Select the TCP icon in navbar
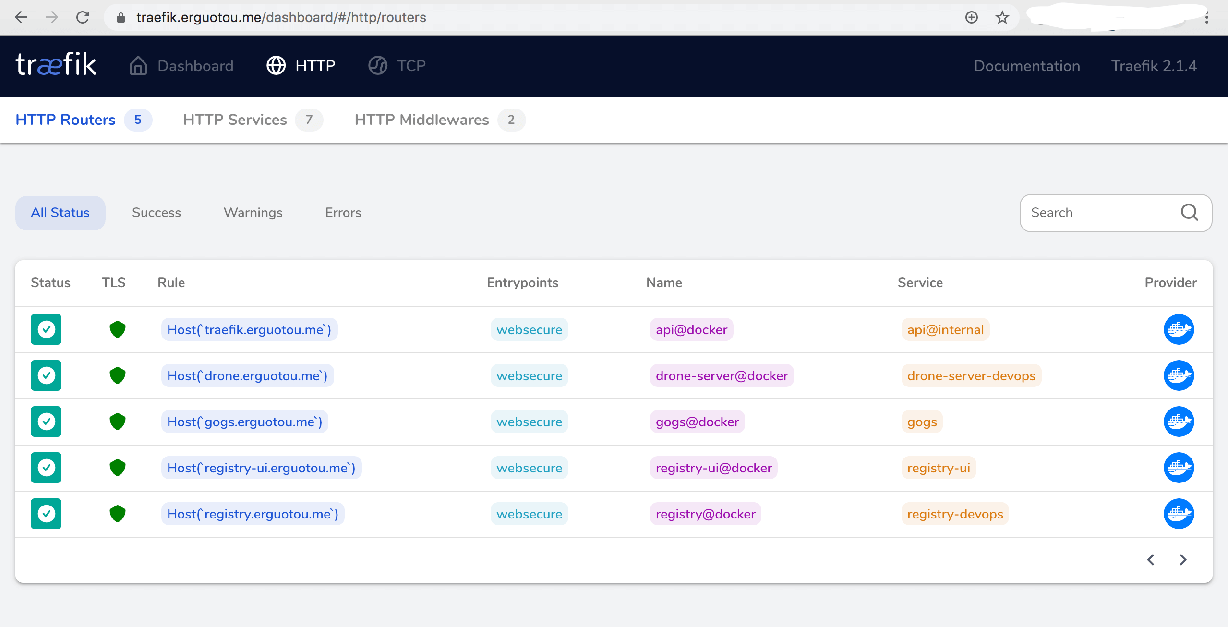Viewport: 1228px width, 627px height. coord(378,66)
